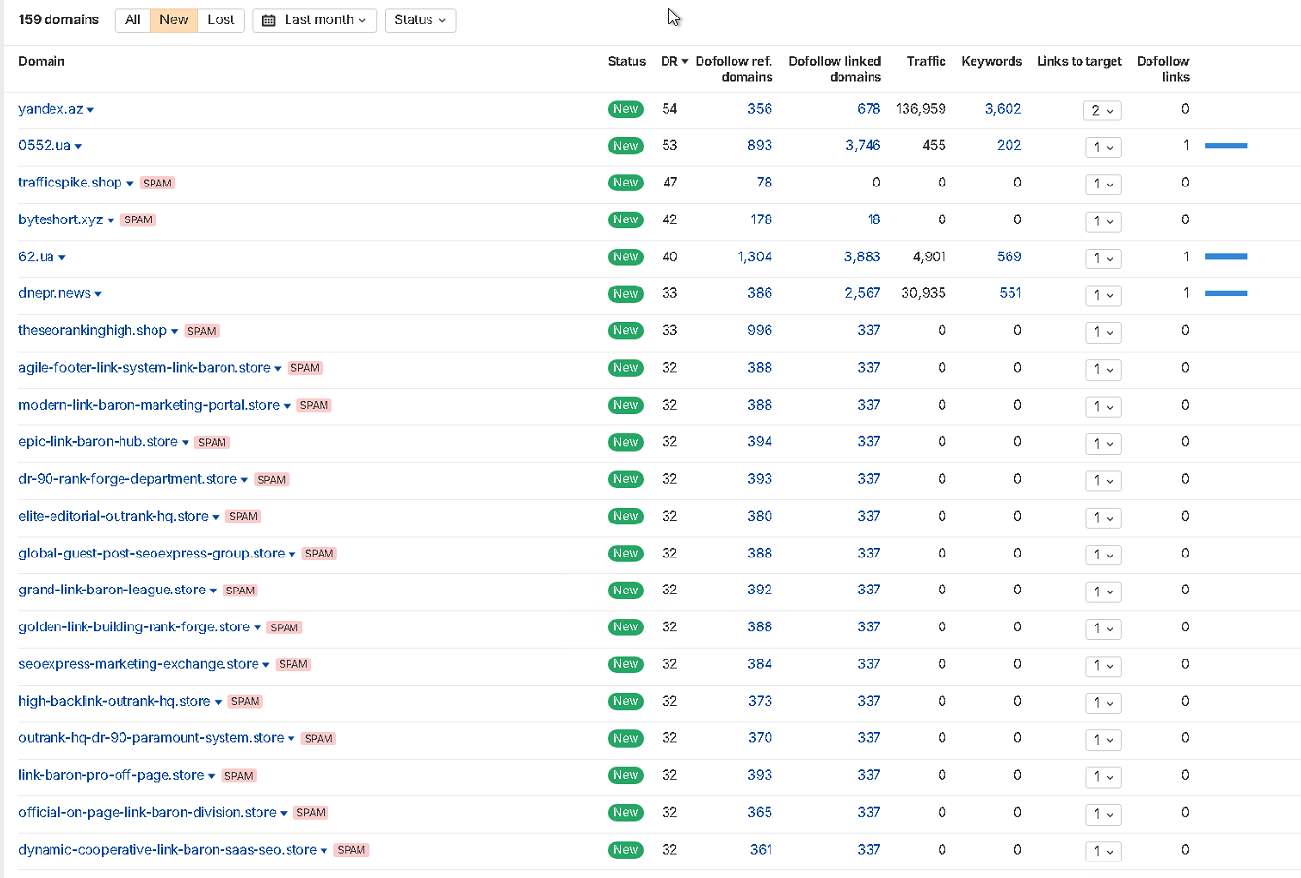The image size is (1301, 878).
Task: Click the calendar icon in Last month filter
Action: (269, 20)
